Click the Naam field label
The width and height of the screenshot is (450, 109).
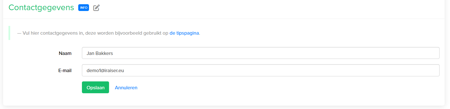coord(65,53)
